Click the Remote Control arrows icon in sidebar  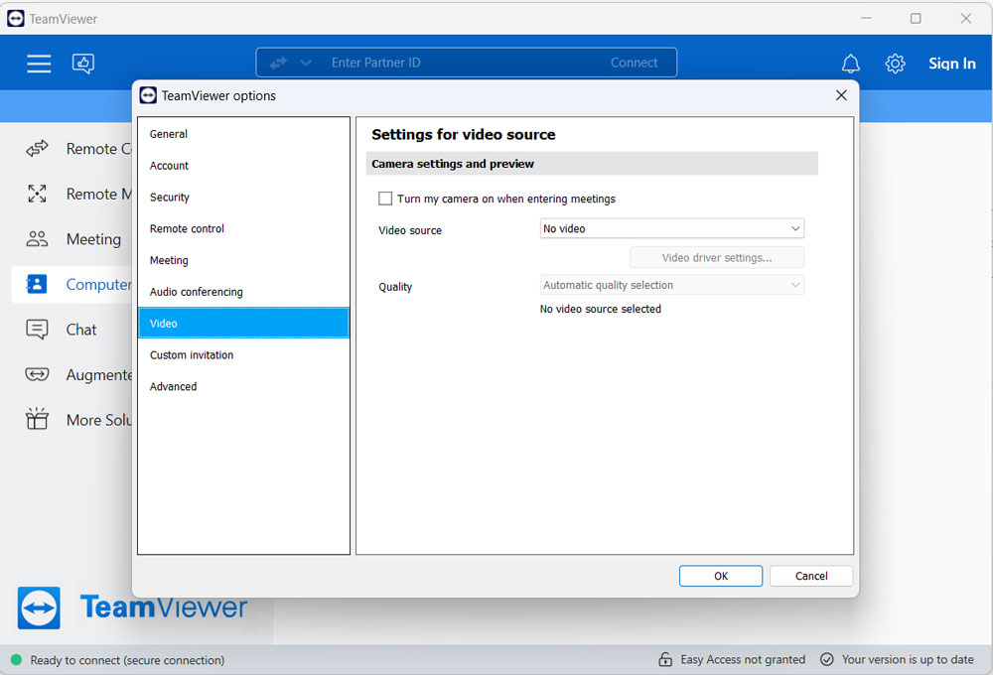point(37,149)
